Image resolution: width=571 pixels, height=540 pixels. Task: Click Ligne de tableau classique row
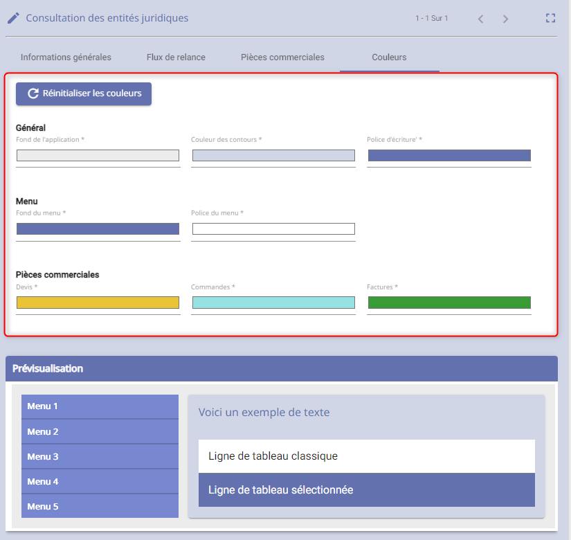click(x=367, y=456)
